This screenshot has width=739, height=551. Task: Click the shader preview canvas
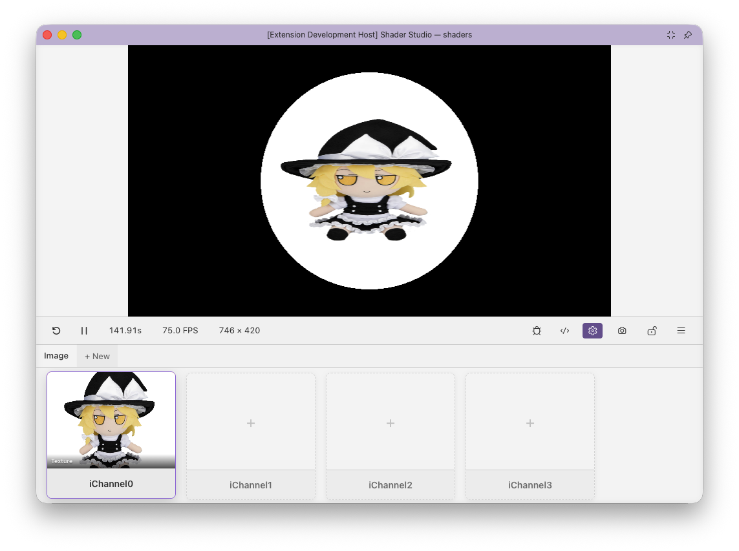[x=369, y=181]
